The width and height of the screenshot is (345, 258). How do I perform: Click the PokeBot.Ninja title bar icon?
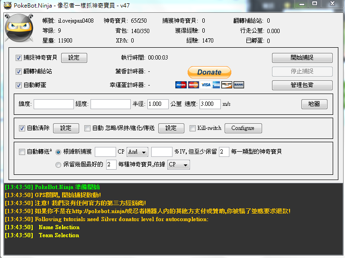pyautogui.click(x=8, y=6)
